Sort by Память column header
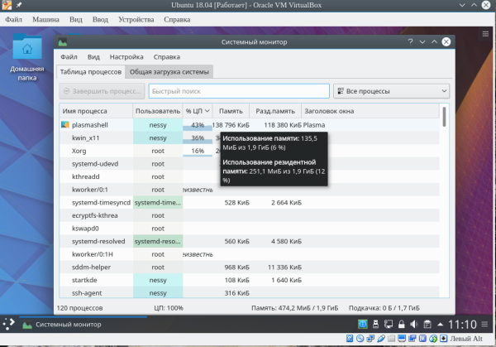 click(231, 111)
